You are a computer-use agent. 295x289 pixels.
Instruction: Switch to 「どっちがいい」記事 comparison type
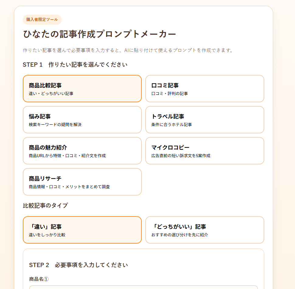click(x=205, y=230)
